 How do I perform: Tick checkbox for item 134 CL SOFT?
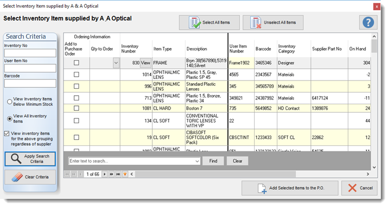click(76, 121)
